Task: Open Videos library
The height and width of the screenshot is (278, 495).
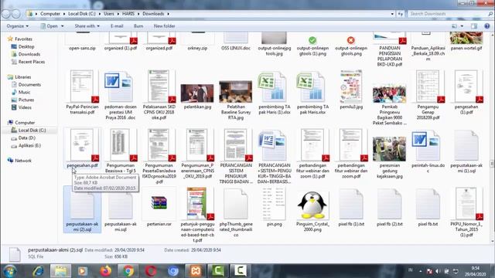Action: point(25,107)
